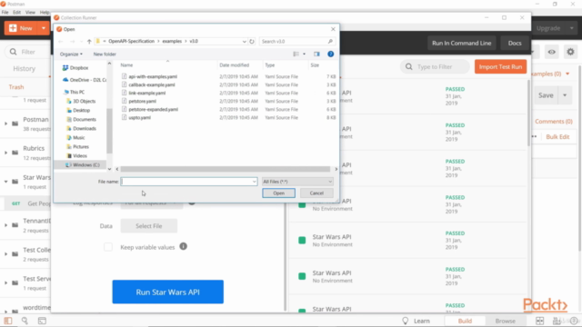The height and width of the screenshot is (327, 582).
Task: Click the Type to Filter box
Action: pos(435,66)
